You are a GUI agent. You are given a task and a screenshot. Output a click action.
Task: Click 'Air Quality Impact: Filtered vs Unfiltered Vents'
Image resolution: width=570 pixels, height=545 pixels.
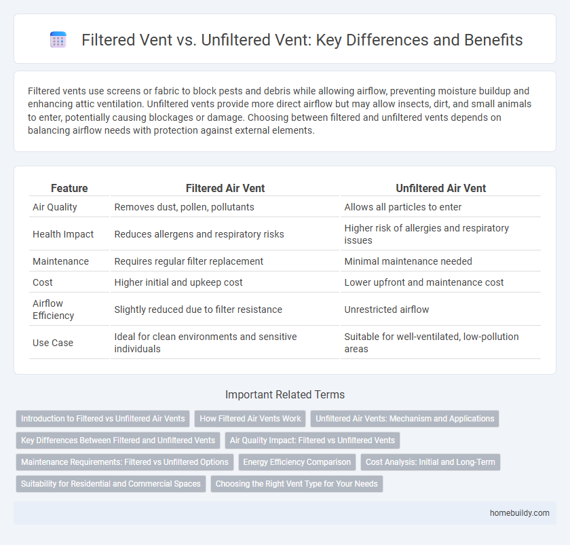coord(313,440)
